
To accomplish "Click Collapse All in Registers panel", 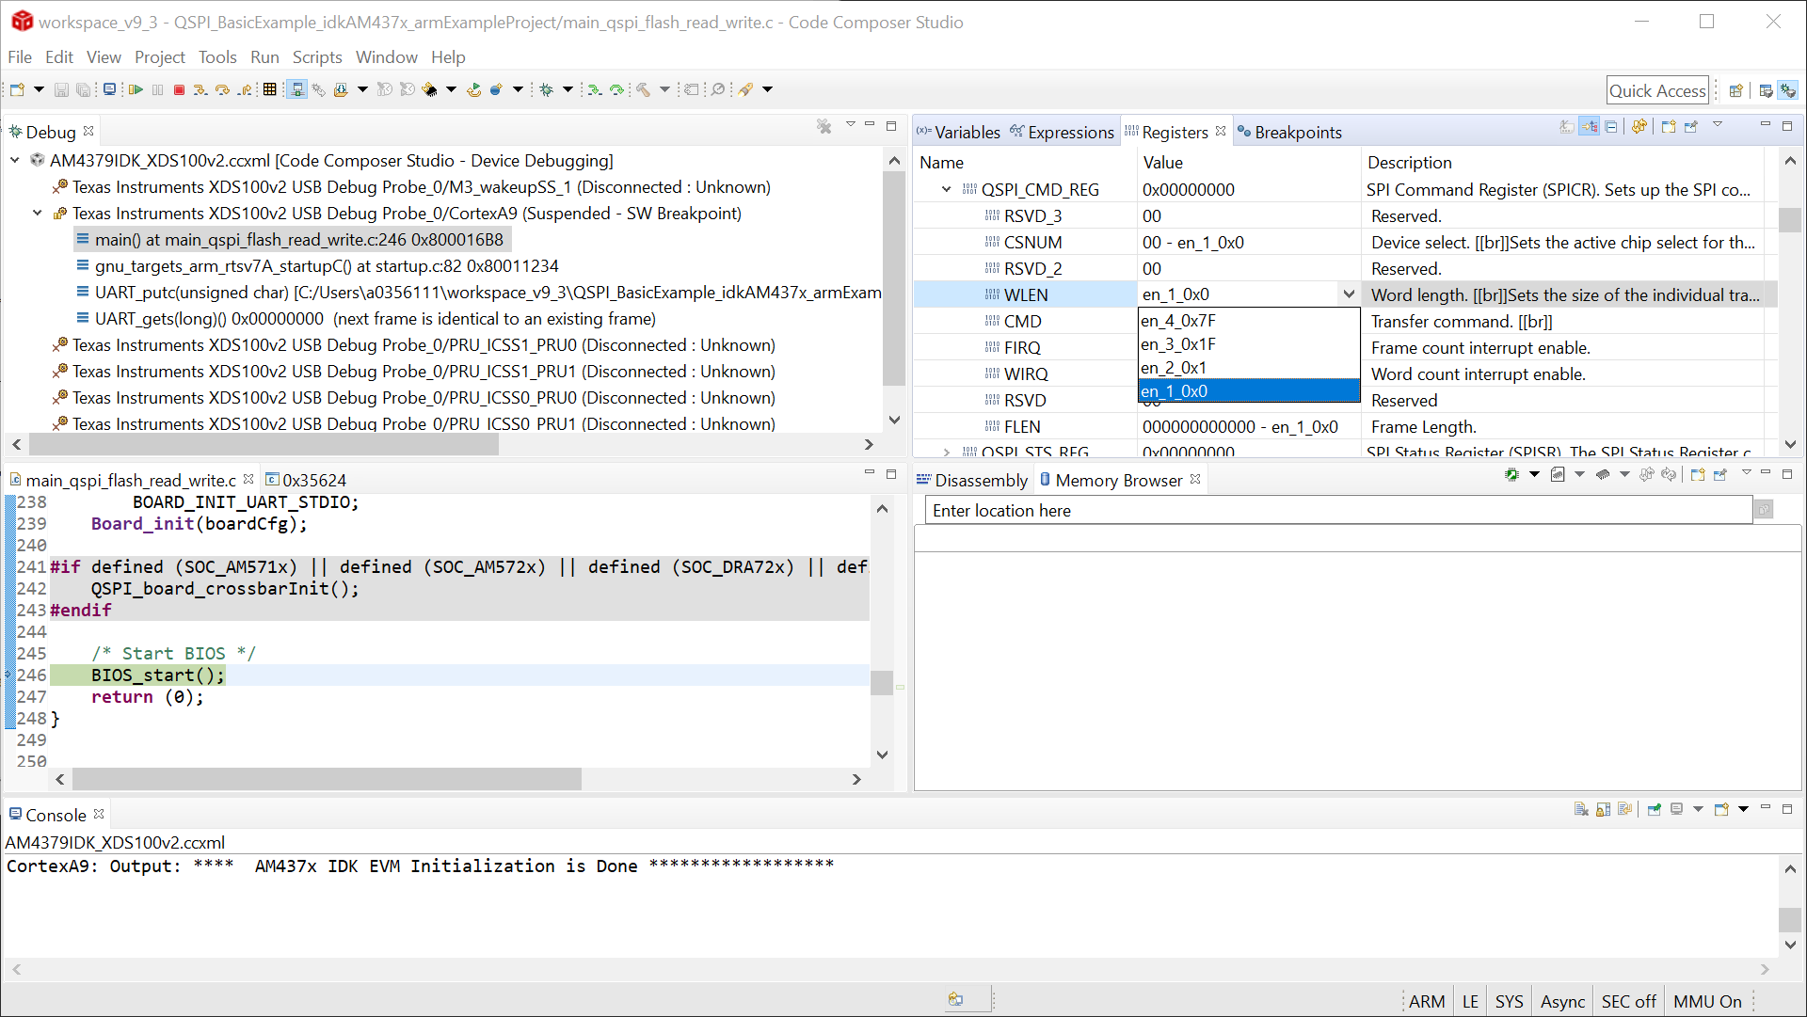I will click(x=1611, y=127).
